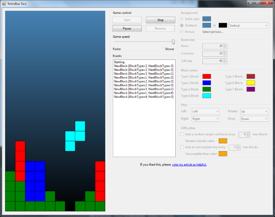Image resolution: width=275 pixels, height=217 pixels.
Task: Click the TetrisBox Test title bar icon
Action: pos(4,4)
